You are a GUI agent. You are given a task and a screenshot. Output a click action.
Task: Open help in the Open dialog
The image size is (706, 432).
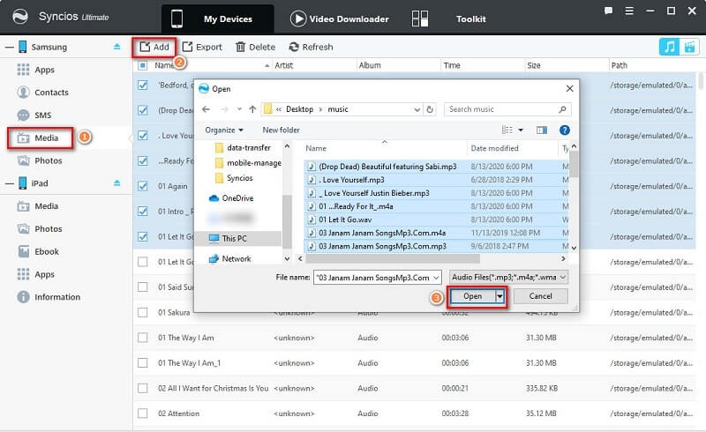click(564, 130)
